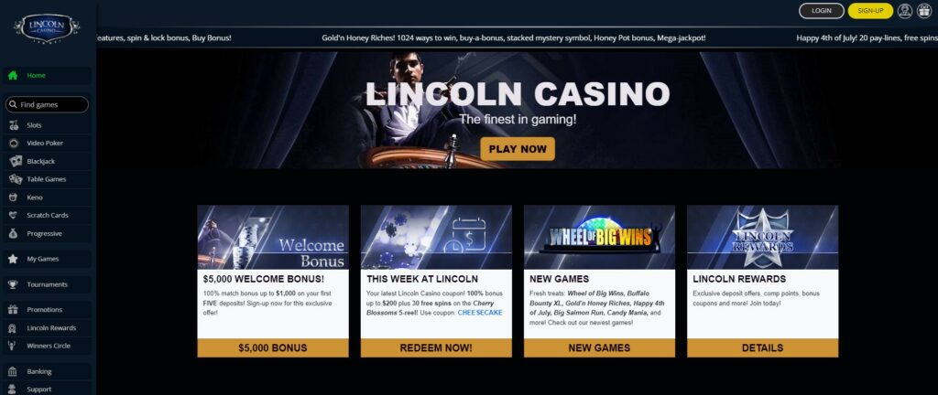938x395 pixels.
Task: Click the Slots cherry icon in sidebar
Action: coord(13,125)
